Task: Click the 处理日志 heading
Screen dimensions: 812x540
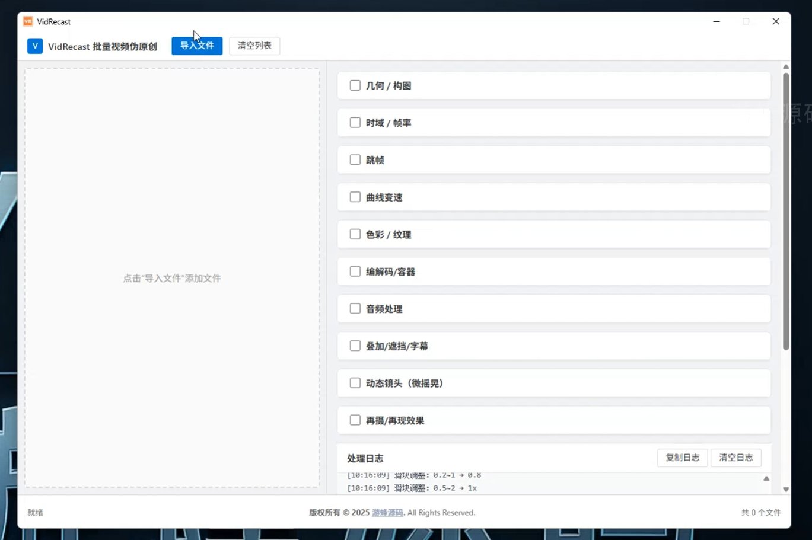Action: click(365, 458)
